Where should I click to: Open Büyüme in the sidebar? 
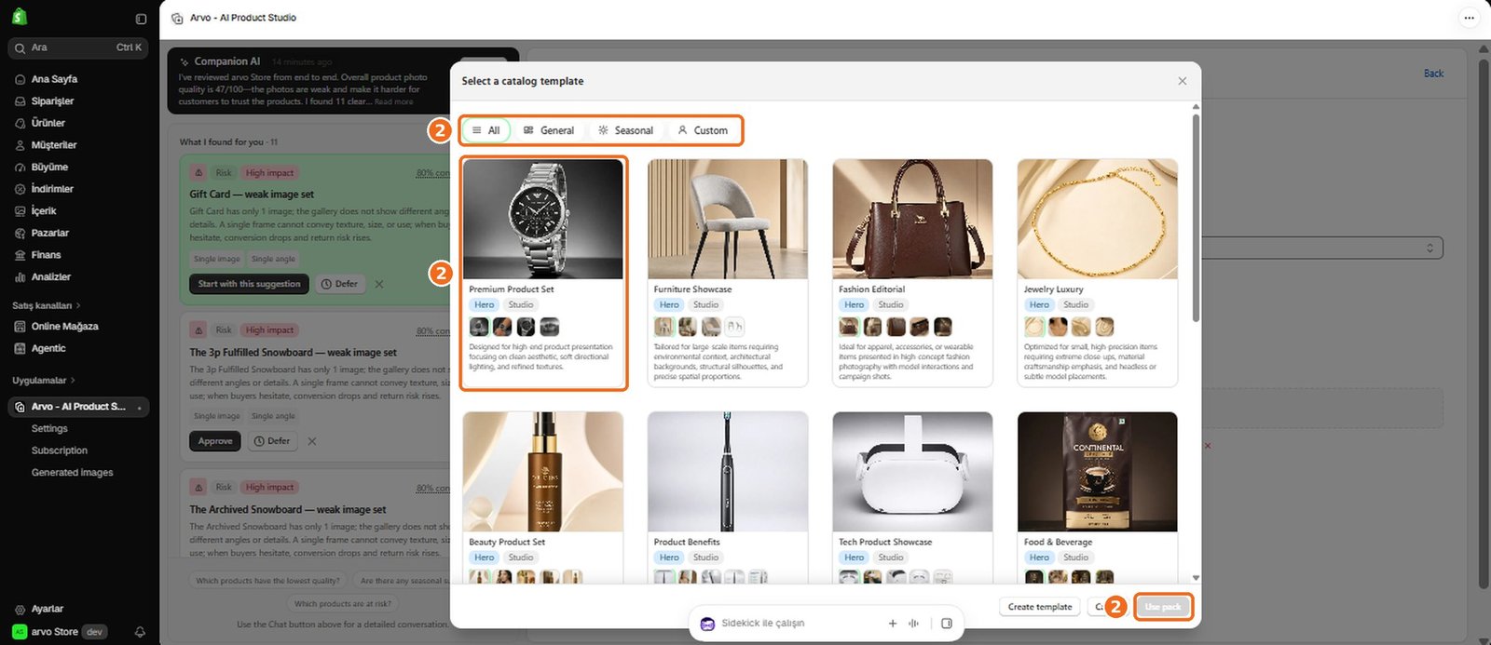tap(49, 167)
